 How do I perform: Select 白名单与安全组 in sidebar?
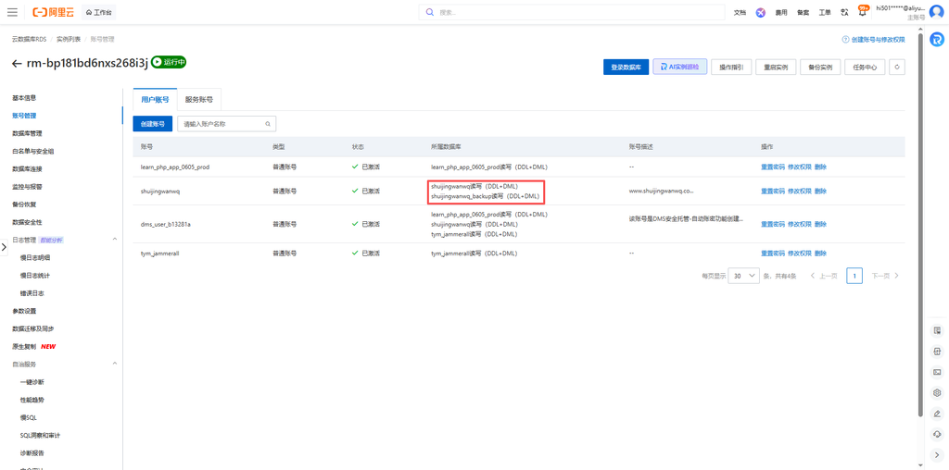click(x=33, y=151)
